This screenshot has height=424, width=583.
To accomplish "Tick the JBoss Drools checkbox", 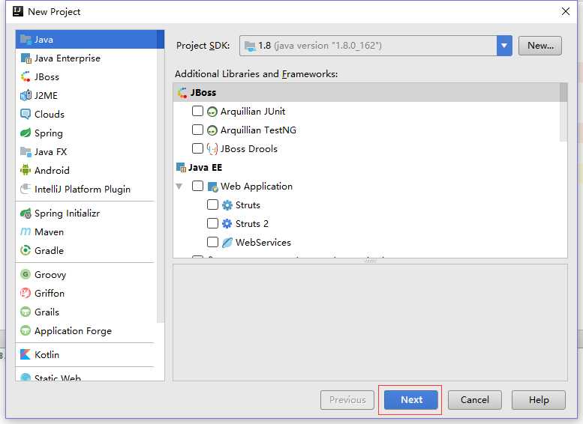I will coord(197,148).
